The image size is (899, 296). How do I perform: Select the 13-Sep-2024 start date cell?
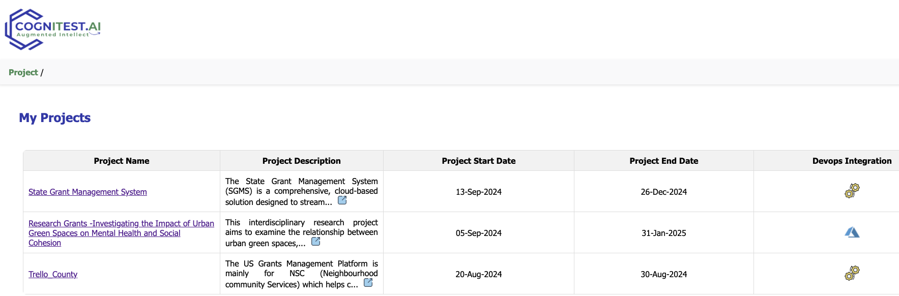[x=479, y=192]
